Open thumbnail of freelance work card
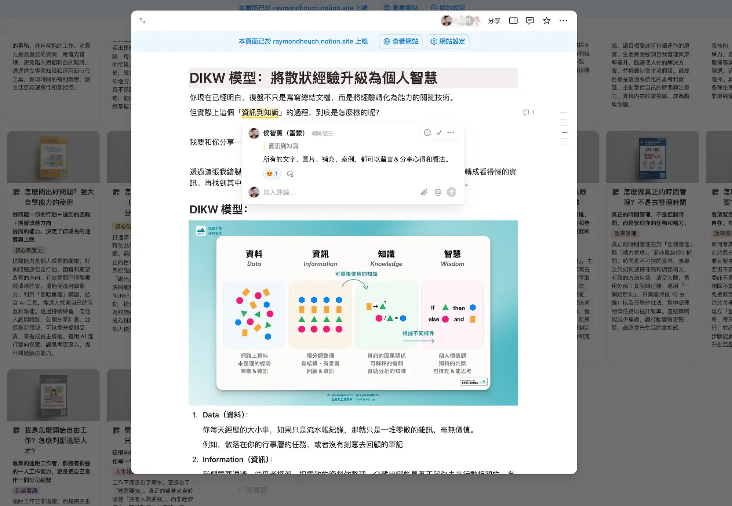This screenshot has height=506, width=732. (x=54, y=396)
